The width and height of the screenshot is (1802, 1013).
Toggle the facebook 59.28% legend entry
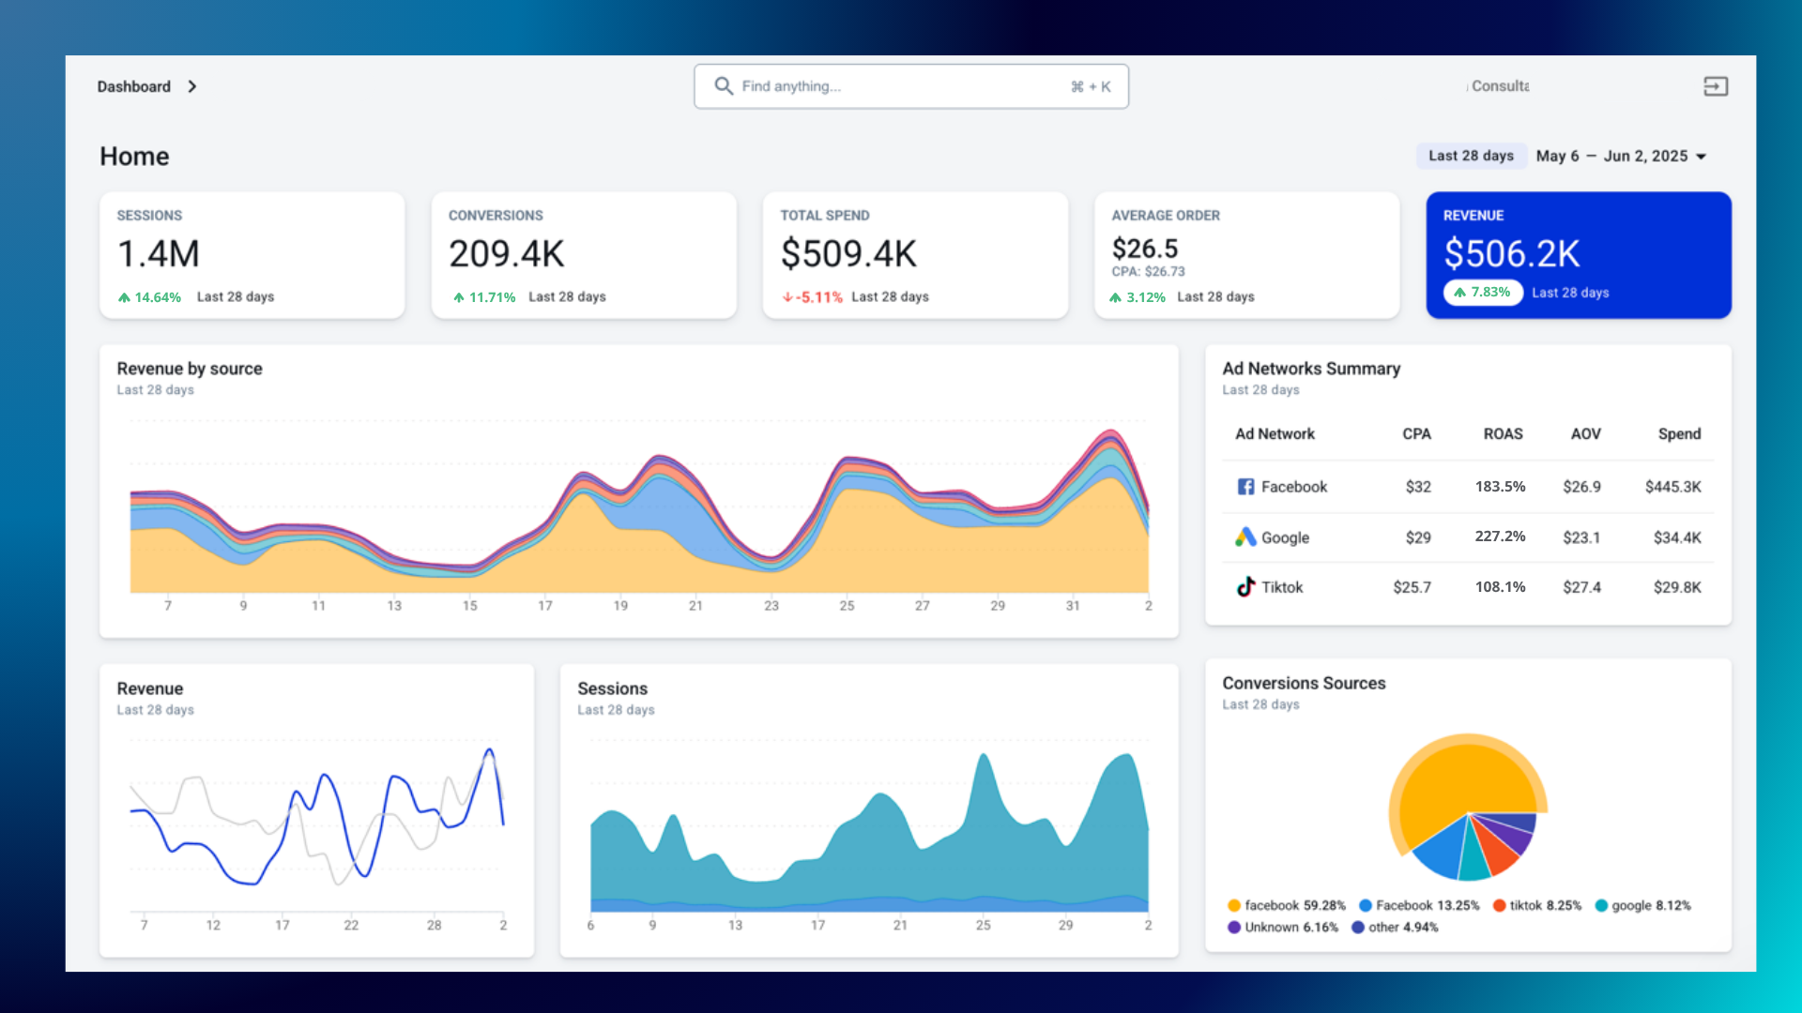click(1289, 905)
